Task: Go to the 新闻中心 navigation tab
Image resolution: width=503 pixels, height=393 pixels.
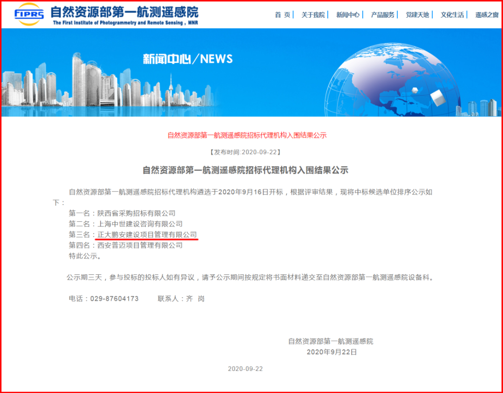Action: (x=348, y=15)
